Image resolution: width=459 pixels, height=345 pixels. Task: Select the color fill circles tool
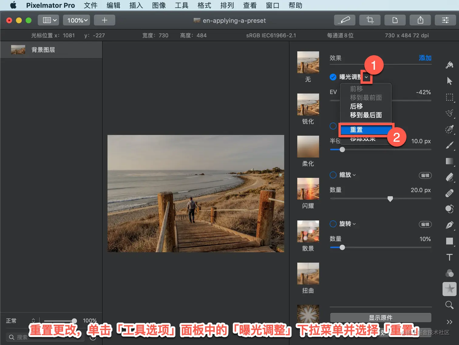point(450,273)
